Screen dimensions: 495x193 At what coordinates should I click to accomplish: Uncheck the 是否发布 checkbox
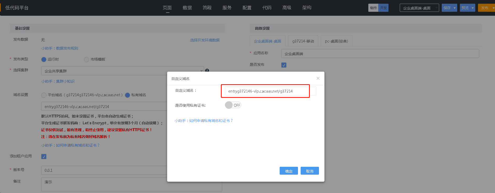click(284, 65)
